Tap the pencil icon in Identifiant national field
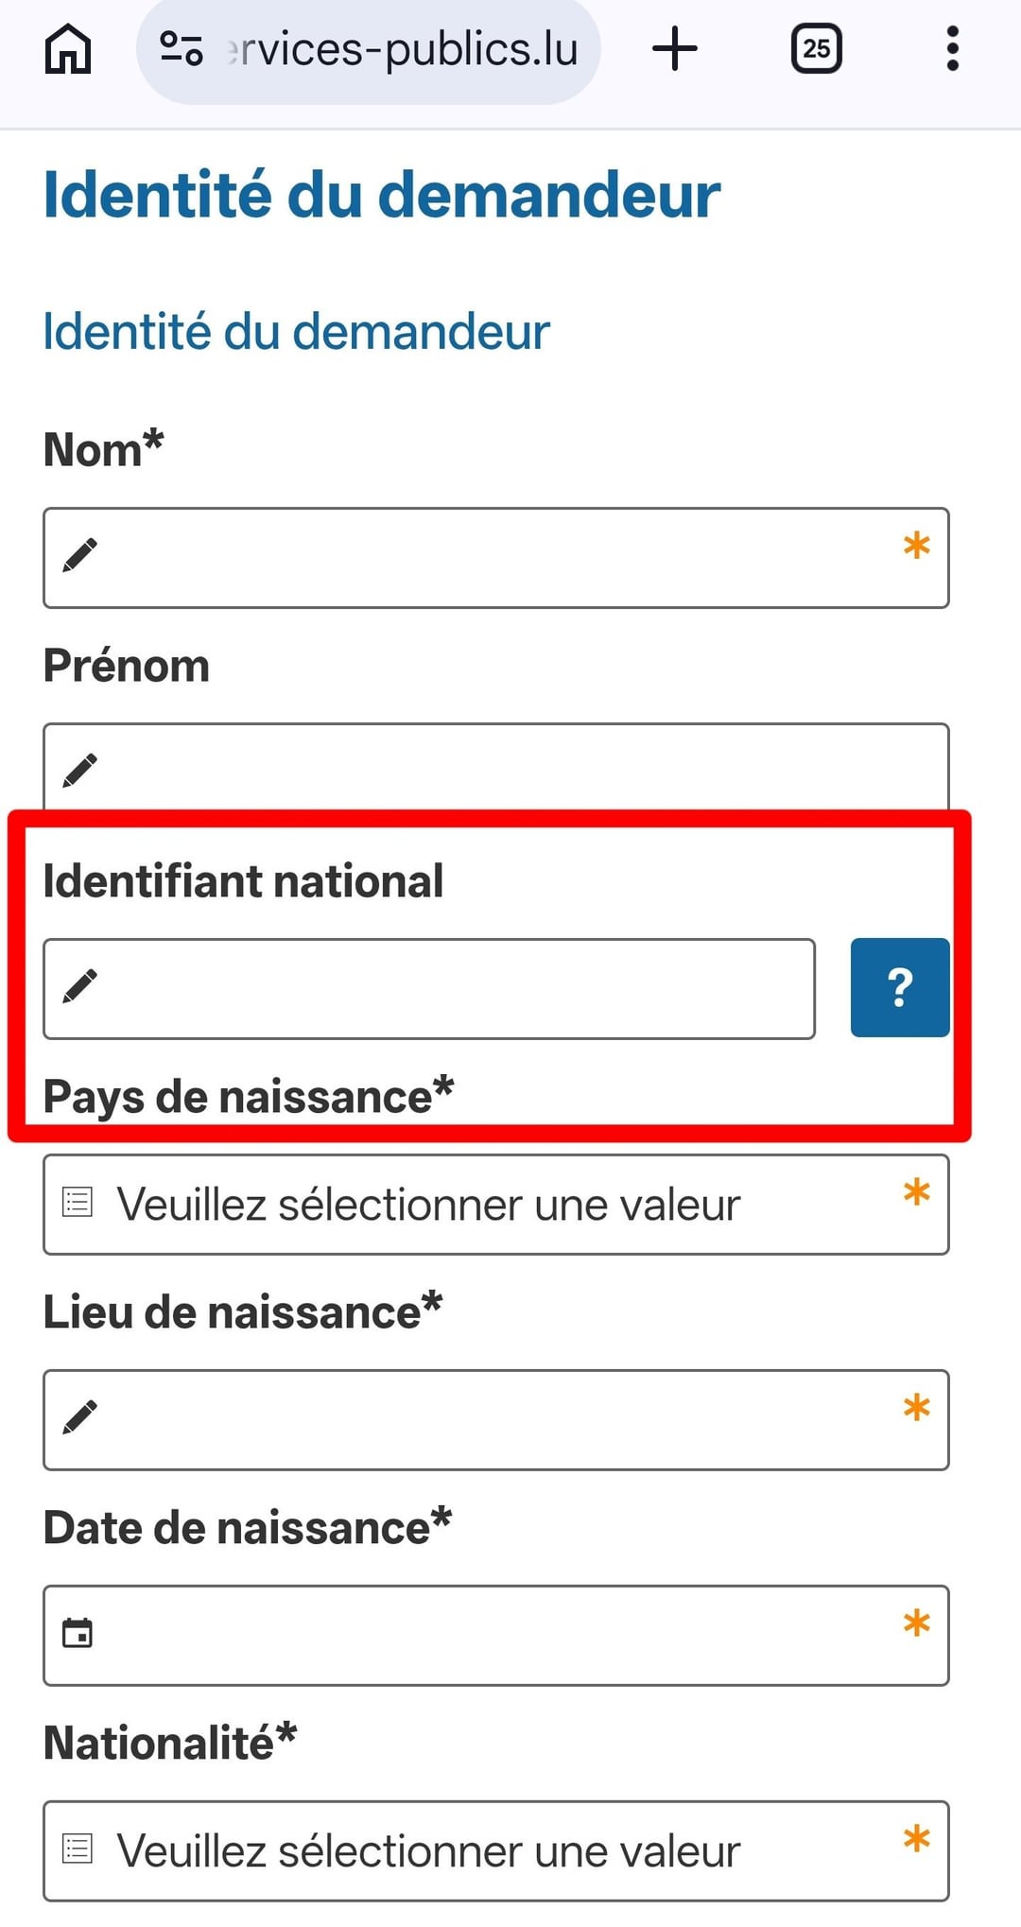 [79, 986]
